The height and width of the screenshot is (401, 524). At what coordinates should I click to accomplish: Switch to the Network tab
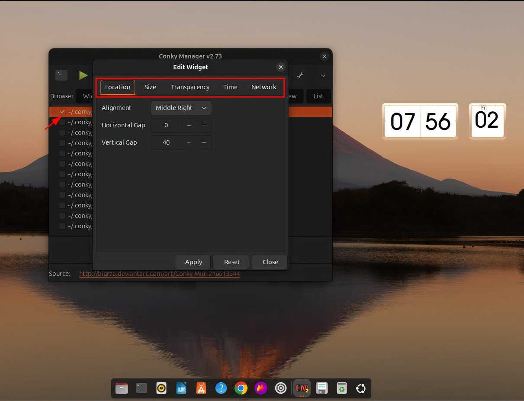pyautogui.click(x=264, y=87)
